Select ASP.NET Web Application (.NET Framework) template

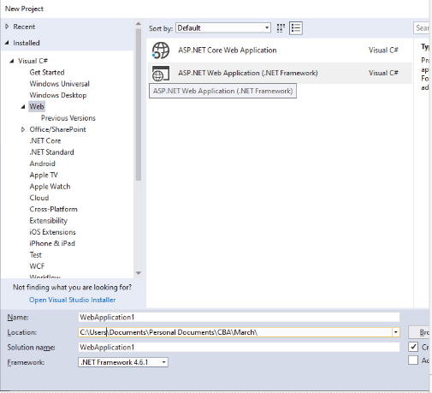(x=280, y=73)
